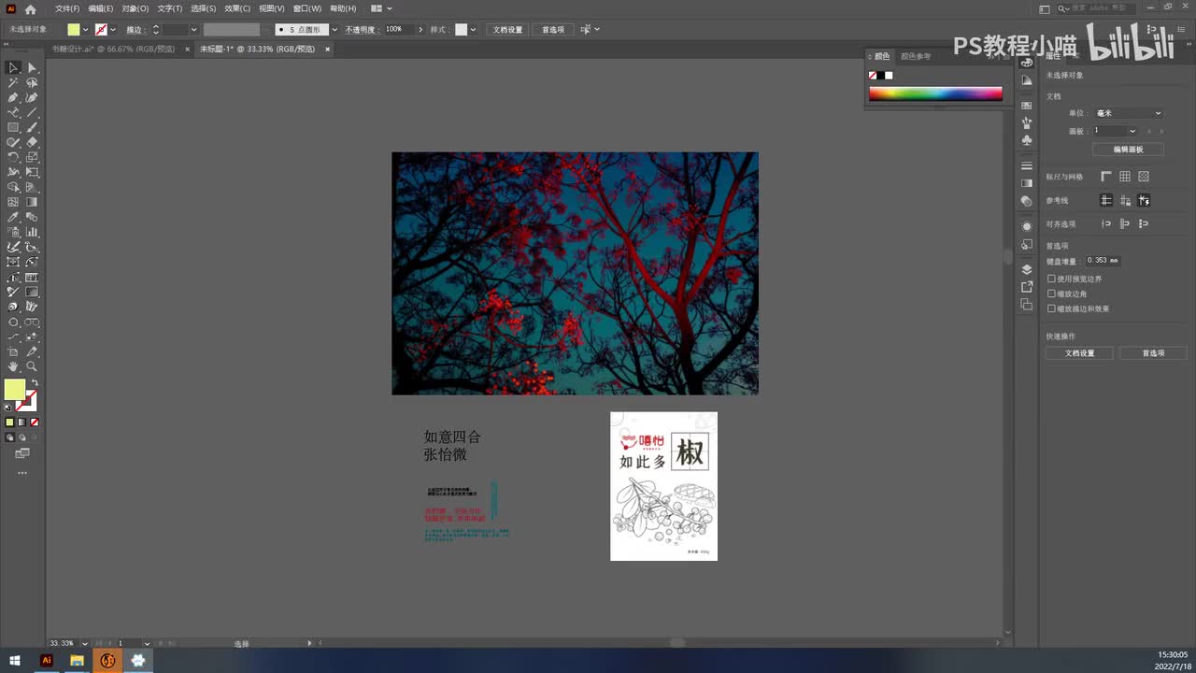Open the 窗口(W) menu

[x=307, y=8]
